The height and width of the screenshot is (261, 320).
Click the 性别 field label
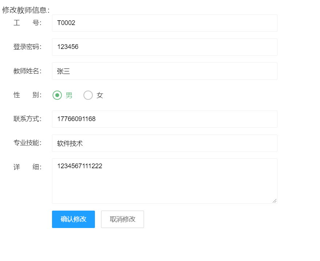tap(27, 95)
